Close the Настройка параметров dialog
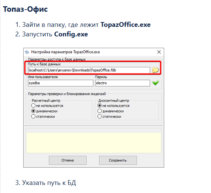 tap(159, 52)
